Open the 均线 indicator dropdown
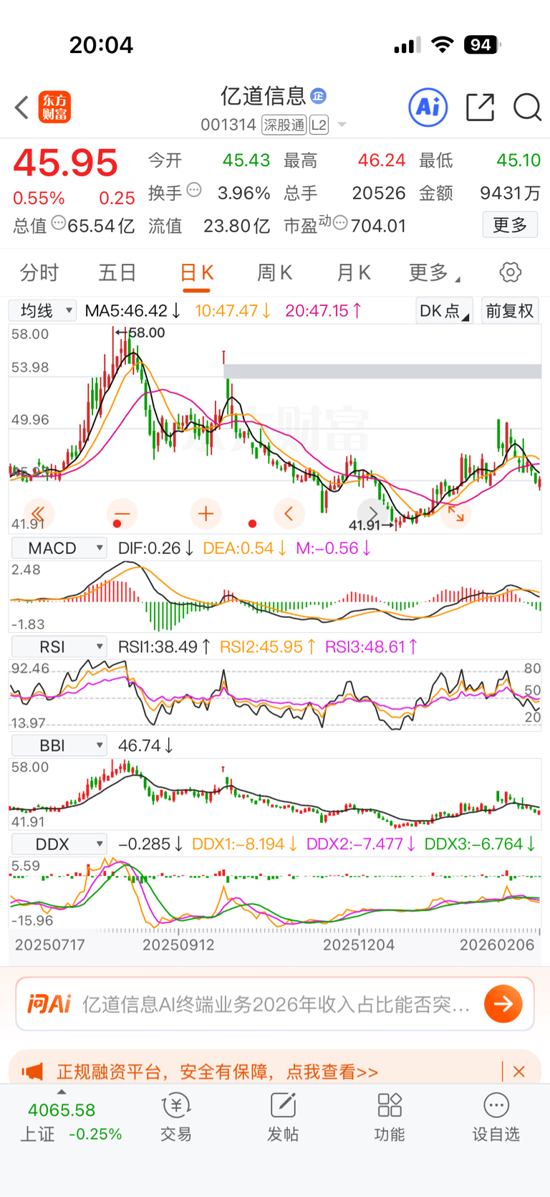This screenshot has height=1197, width=550. [42, 310]
